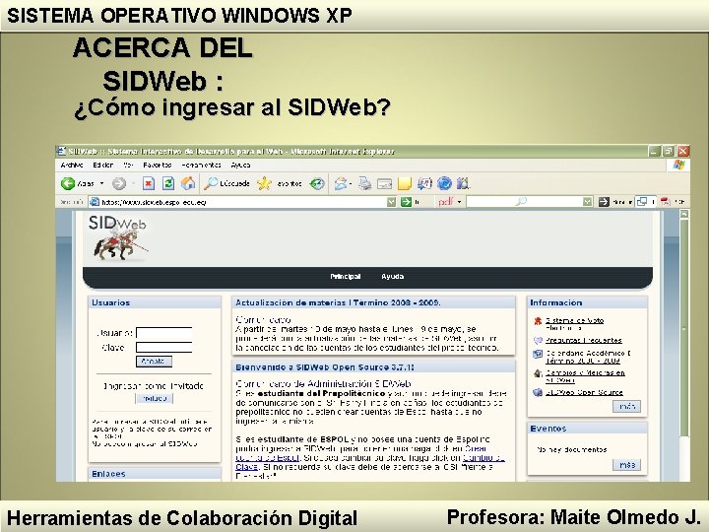Click the grey Forward arrow icon
The image size is (709, 532).
[x=118, y=183]
